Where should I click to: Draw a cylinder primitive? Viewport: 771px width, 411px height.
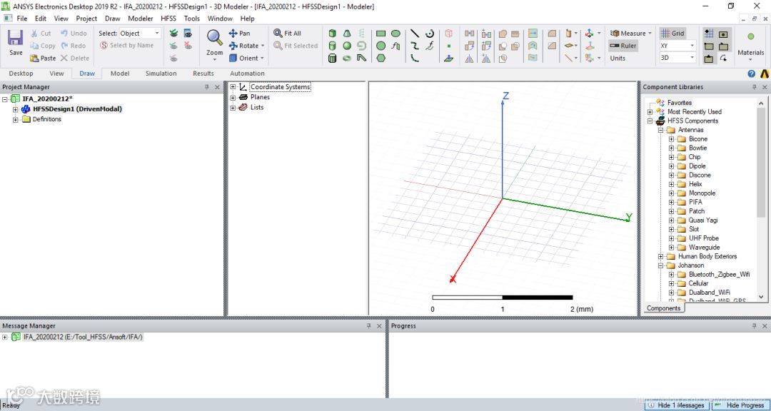tap(333, 46)
